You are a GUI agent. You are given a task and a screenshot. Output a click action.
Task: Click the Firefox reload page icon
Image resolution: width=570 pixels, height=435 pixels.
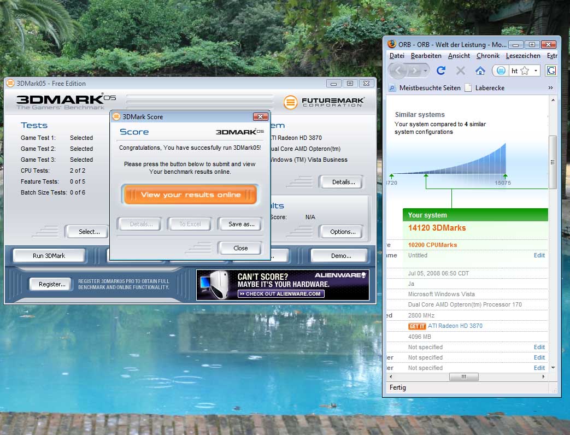pos(441,70)
